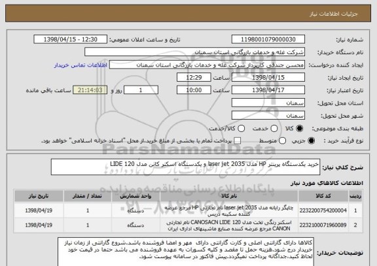Click the اطلاعات کالاهای مورد نیاز section title
Image resolution: width=377 pixels, height=266 pixels.
(327, 184)
